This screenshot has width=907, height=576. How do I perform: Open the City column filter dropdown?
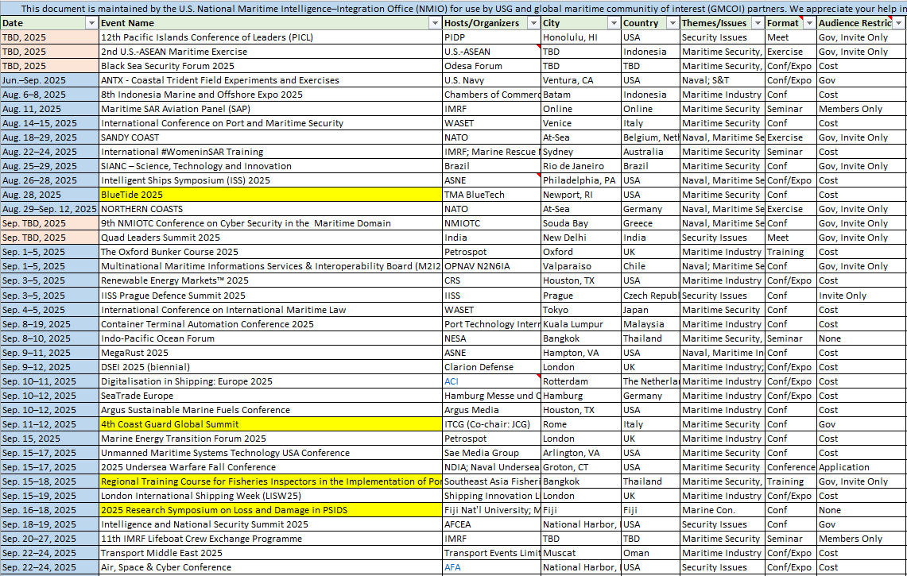[x=614, y=23]
